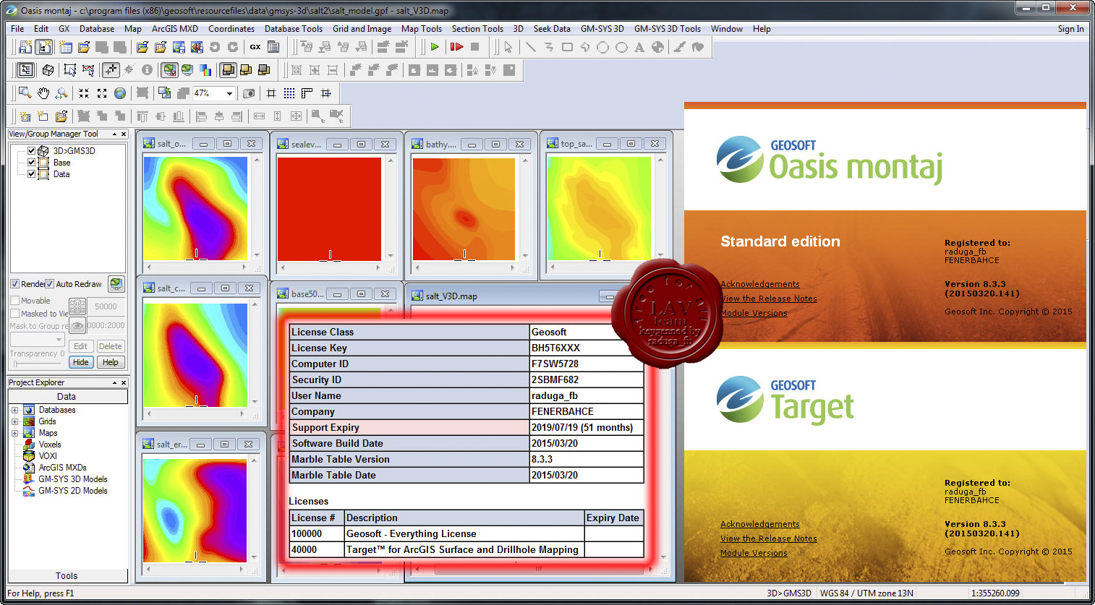Open the zoom percentage 47% dropdown
Image resolution: width=1095 pixels, height=605 pixels.
click(x=230, y=93)
